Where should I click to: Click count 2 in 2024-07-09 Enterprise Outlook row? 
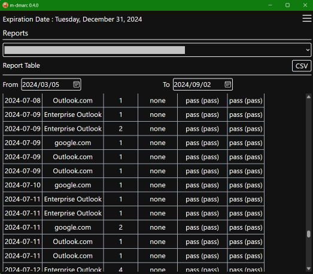tap(120, 128)
